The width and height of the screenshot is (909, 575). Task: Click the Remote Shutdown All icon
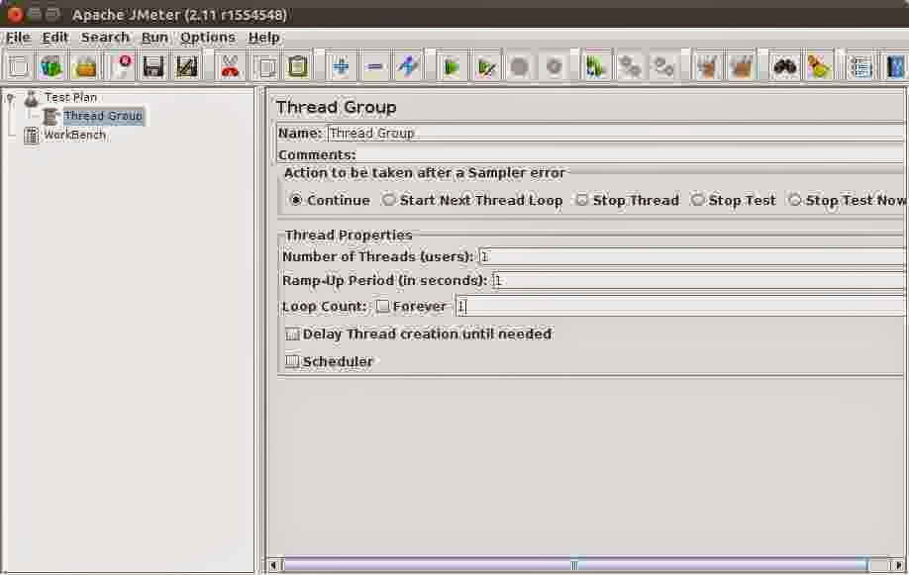coord(663,67)
